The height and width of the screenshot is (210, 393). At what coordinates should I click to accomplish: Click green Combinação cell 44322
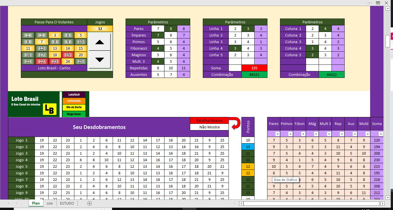pos(332,74)
